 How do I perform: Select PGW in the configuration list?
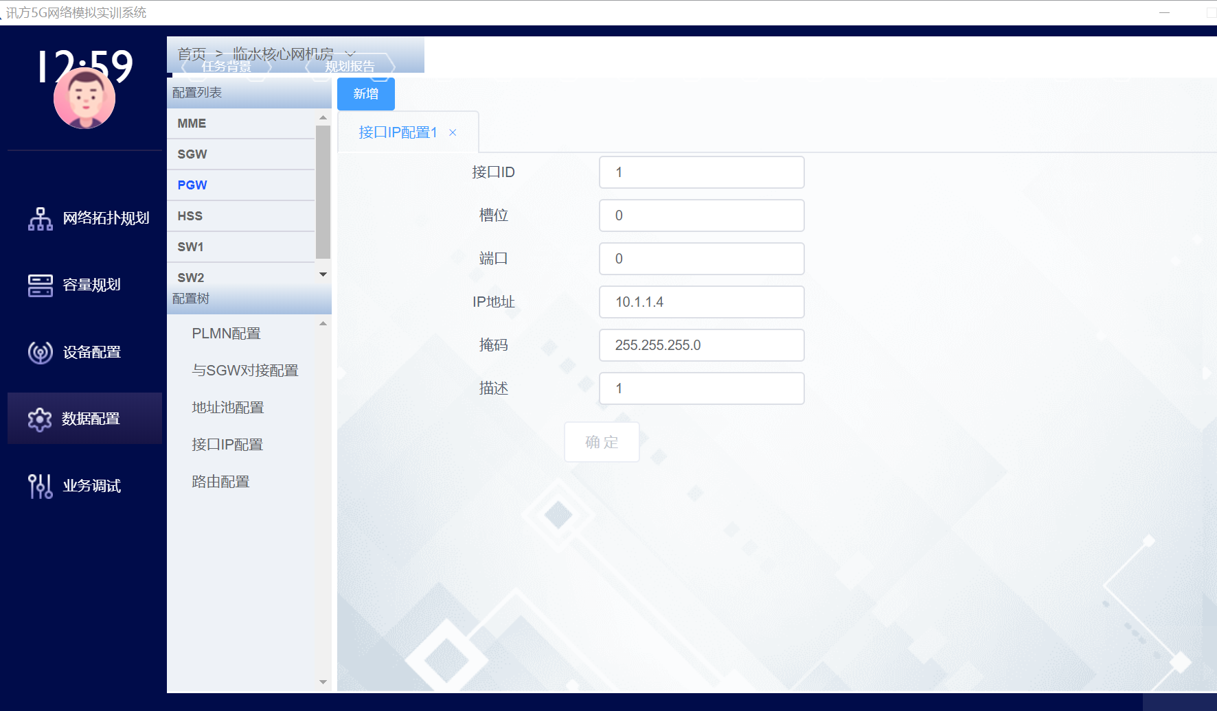coord(192,185)
